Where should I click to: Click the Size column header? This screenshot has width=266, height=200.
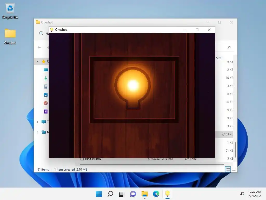[219, 58]
